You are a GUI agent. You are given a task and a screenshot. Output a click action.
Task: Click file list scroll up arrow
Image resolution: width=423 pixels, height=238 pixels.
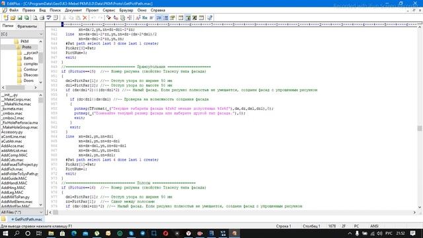click(41, 95)
